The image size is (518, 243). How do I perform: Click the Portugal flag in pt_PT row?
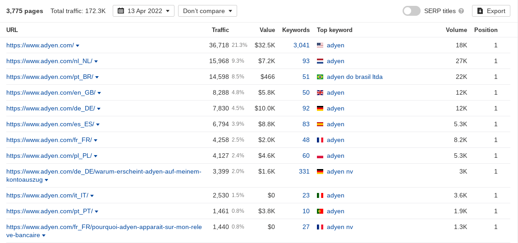click(320, 211)
